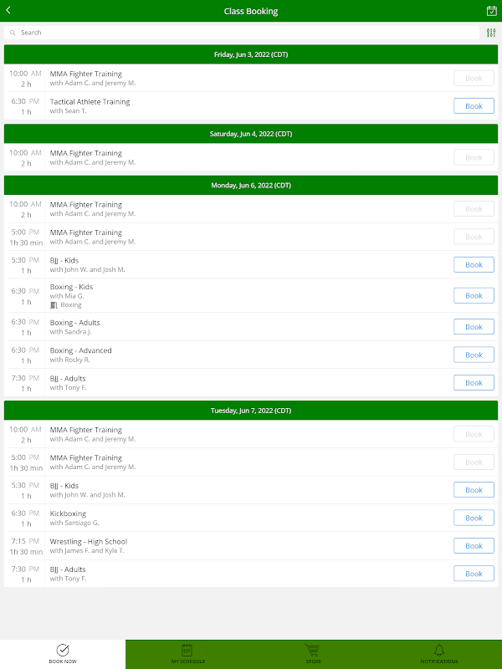502x669 pixels.
Task: Book Tuesday's 7:30 PM BJJ - Adults
Action: (x=474, y=574)
